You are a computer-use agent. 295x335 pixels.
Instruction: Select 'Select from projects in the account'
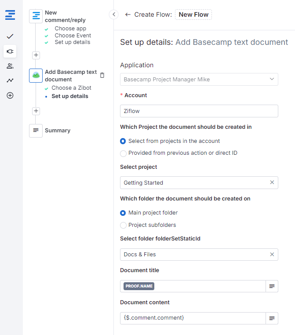(123, 141)
